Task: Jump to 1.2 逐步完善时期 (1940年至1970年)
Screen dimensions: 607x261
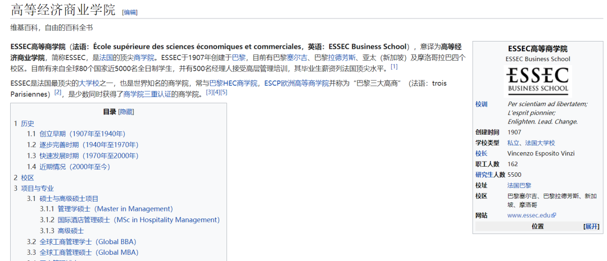Action: [83, 145]
